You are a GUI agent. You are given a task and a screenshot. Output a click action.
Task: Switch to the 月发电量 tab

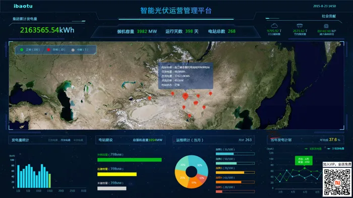tap(66, 140)
